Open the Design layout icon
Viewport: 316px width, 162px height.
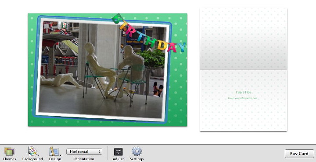(x=54, y=152)
